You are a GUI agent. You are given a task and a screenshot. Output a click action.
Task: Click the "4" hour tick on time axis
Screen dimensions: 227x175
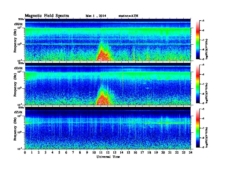[x=52, y=153]
